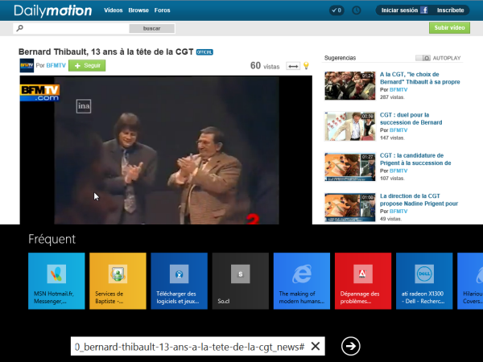Click Inscríbete to register

click(450, 10)
